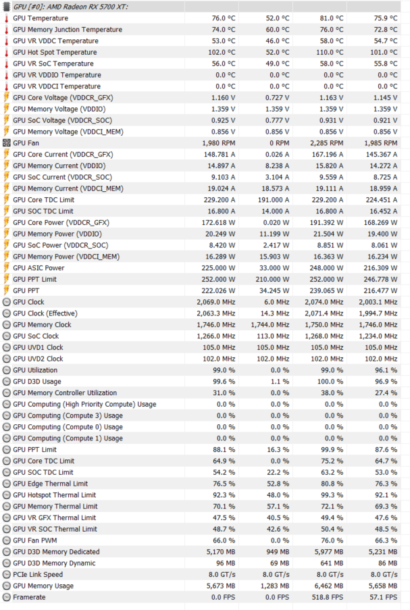Click lightning icon beside GPU Core Current (VDDCR_GFX)
Image resolution: width=410 pixels, height=610 pixels.
pos(6,155)
